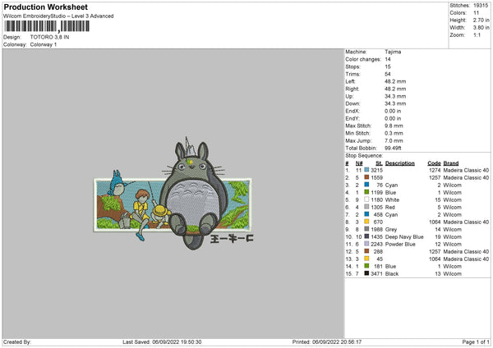Click the Total Bobbin value 99.49ft
493x348 pixels.
(x=393, y=148)
